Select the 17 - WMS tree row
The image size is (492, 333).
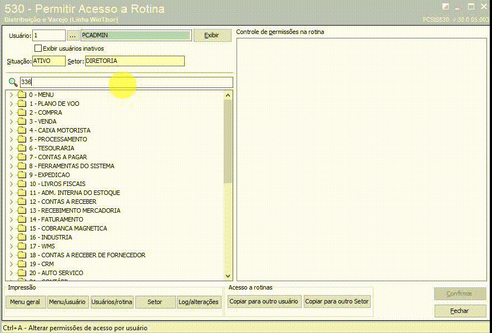tap(42, 246)
